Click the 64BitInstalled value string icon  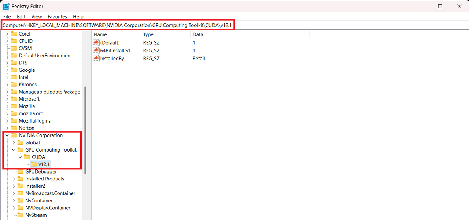coord(96,51)
